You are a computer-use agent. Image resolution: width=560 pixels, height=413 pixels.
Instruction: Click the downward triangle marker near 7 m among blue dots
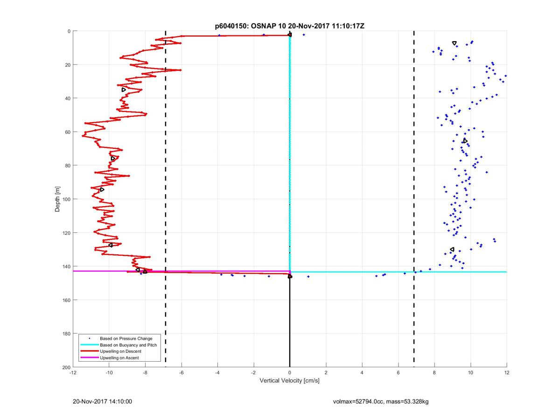[454, 43]
